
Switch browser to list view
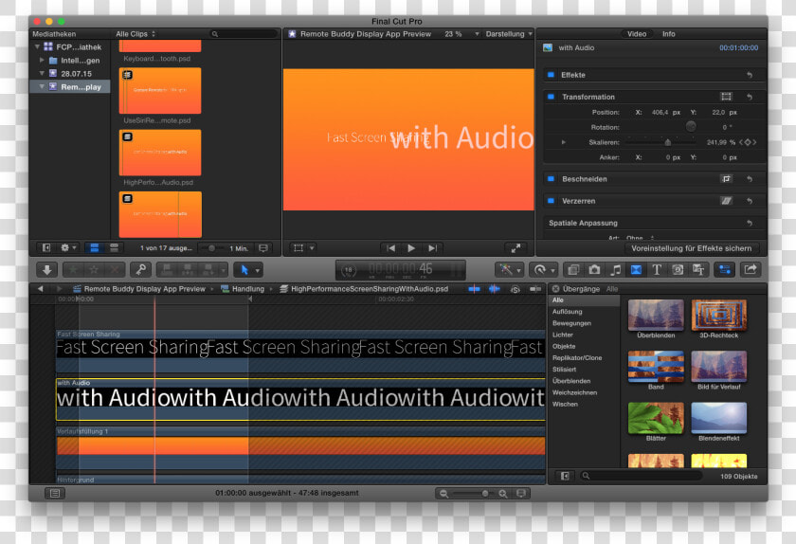[x=115, y=248]
